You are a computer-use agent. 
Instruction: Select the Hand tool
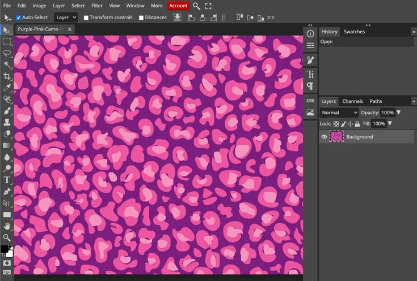[x=7, y=226]
